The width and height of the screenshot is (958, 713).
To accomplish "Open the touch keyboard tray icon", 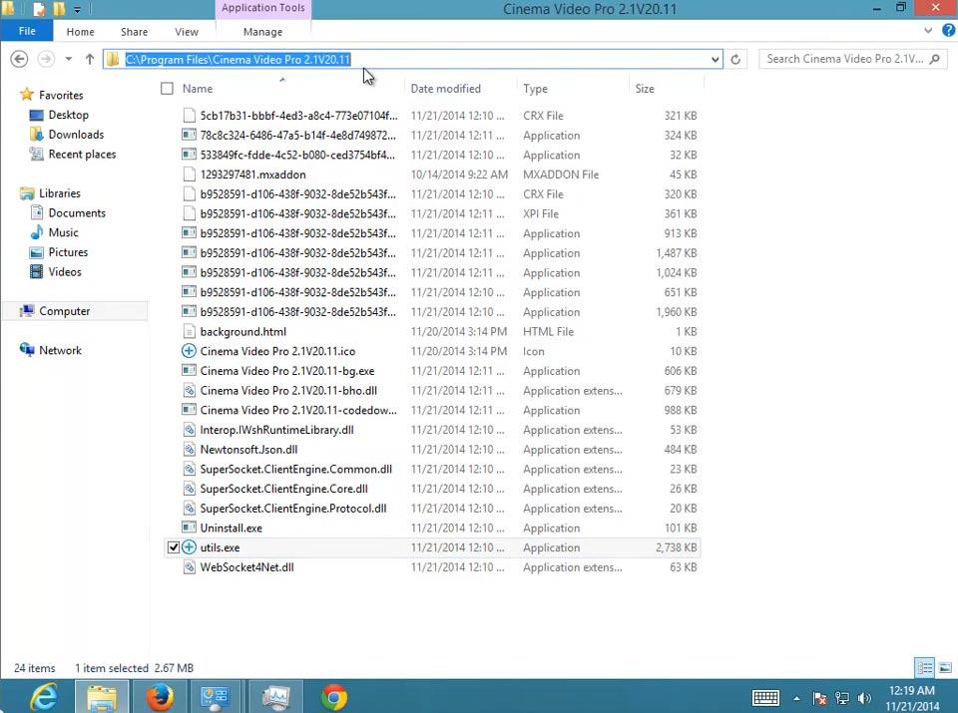I will coord(765,697).
